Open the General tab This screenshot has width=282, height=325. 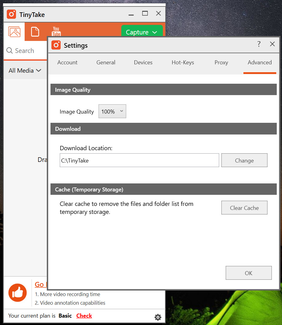pyautogui.click(x=106, y=62)
